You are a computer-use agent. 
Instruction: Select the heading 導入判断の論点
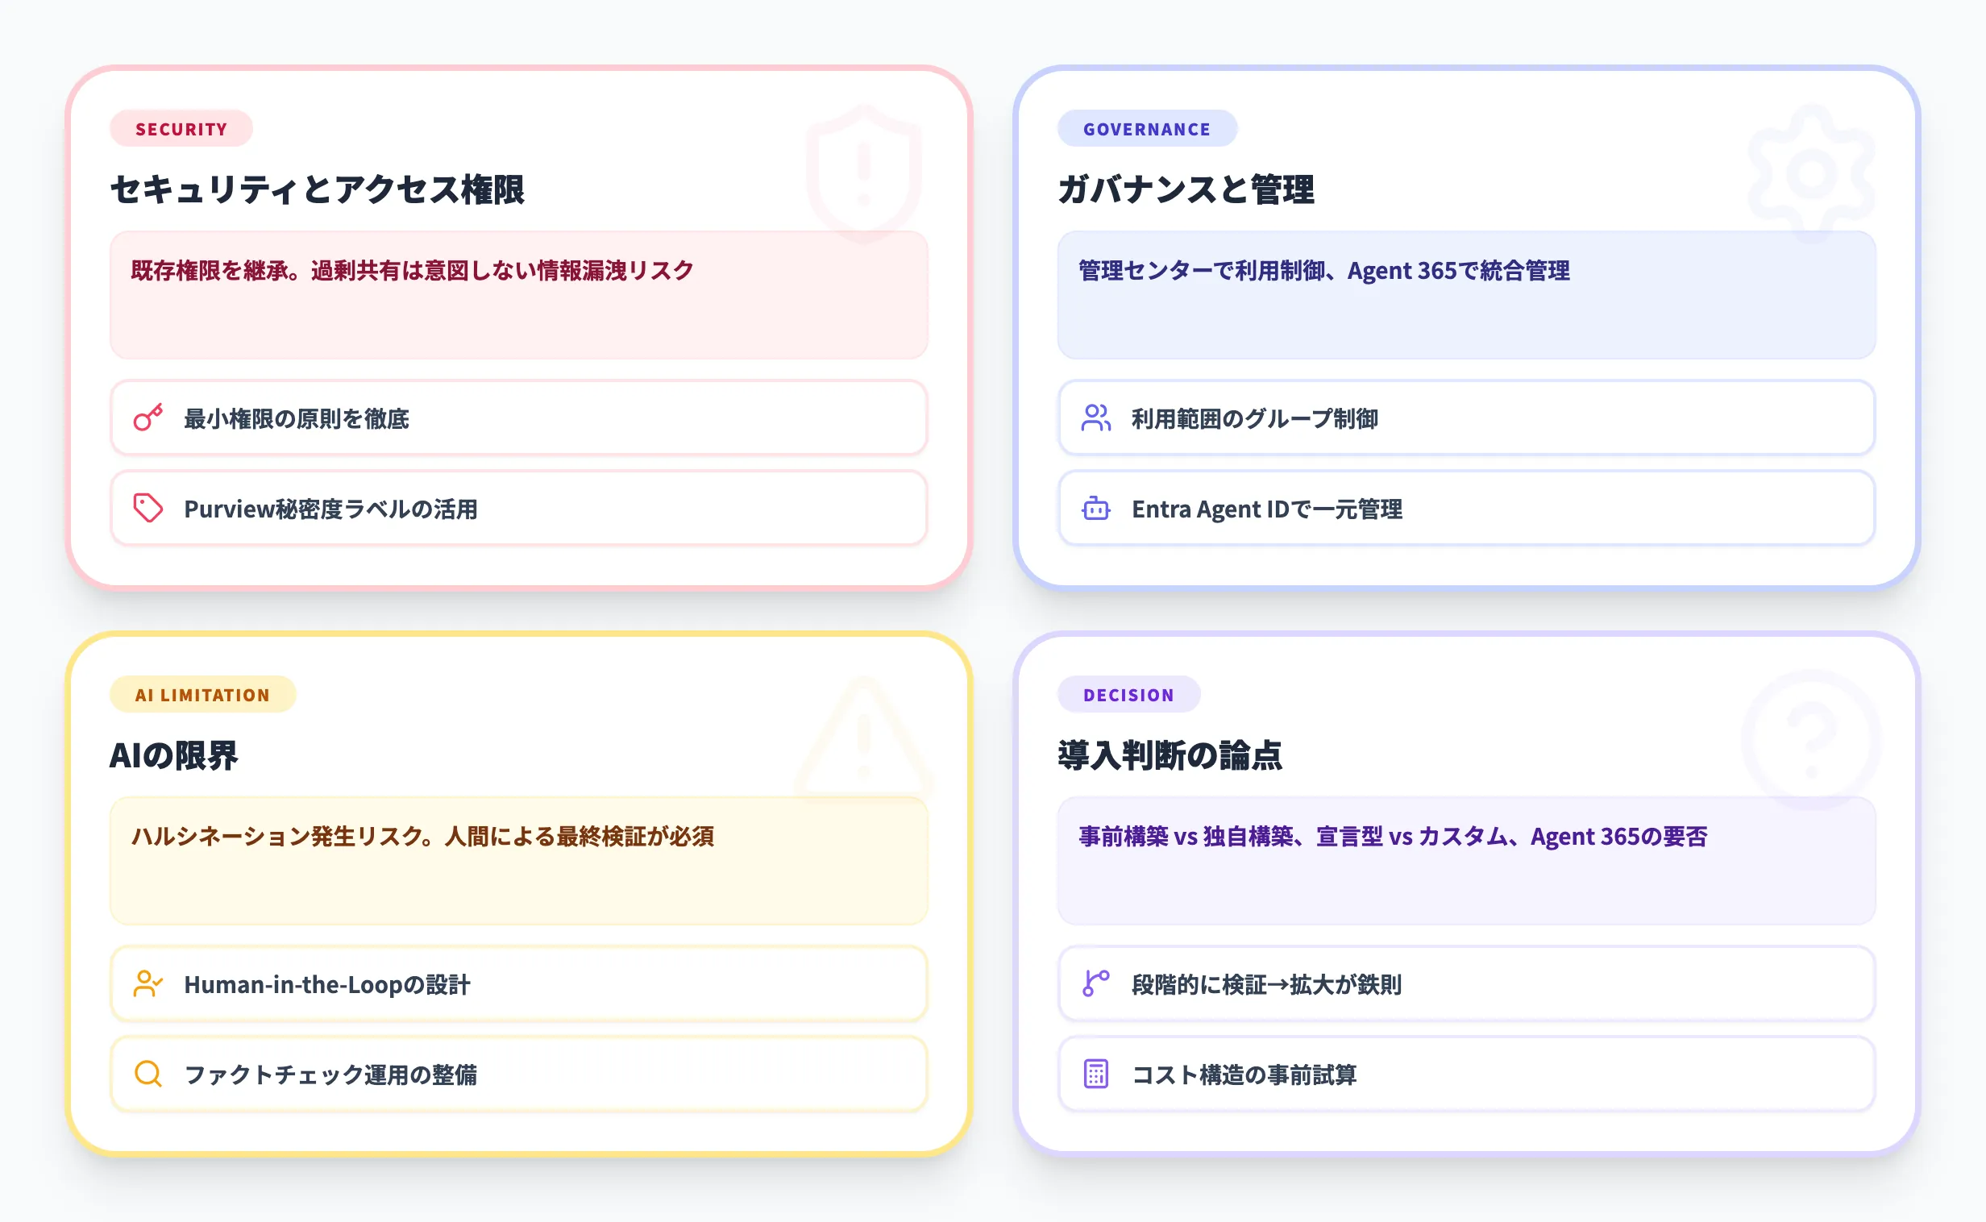pyautogui.click(x=1170, y=755)
